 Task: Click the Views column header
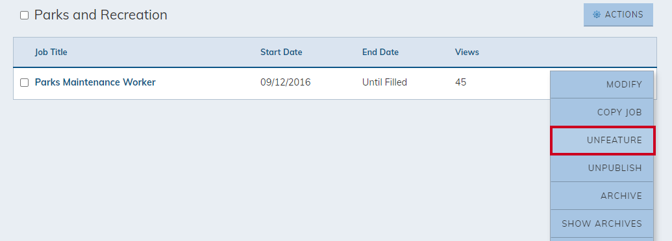coord(467,52)
